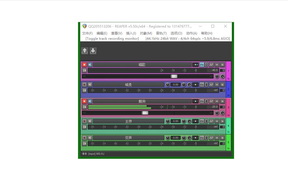Screen dimensions: 288x180
Task: Open the 音轨(T) menu
Action: [161, 33]
